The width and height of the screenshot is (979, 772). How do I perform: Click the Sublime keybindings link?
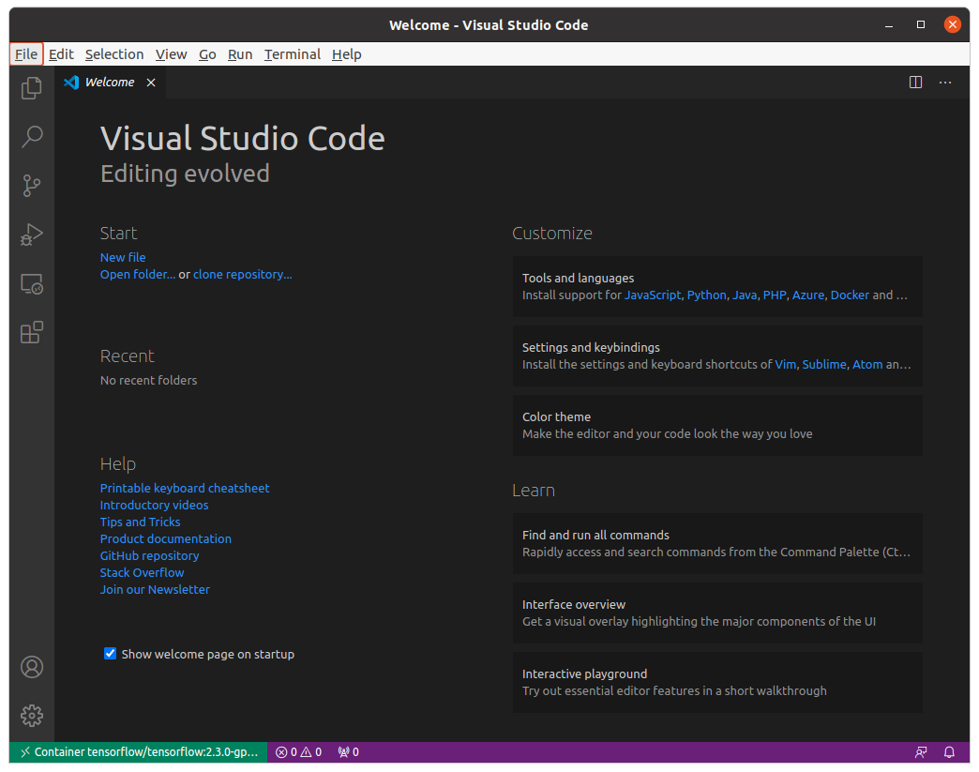(x=824, y=364)
